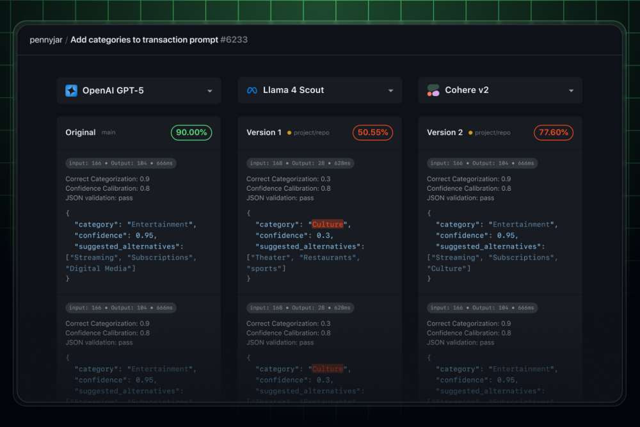Select the 77.60% score badge
This screenshot has height=427, width=640.
[x=554, y=133]
